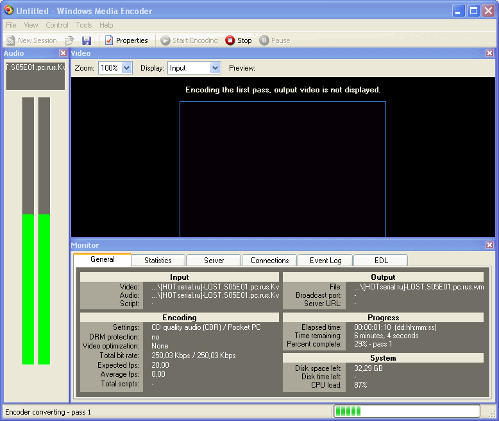Select the Connections tab
Viewport: 499px width, 421px height.
coord(269,261)
